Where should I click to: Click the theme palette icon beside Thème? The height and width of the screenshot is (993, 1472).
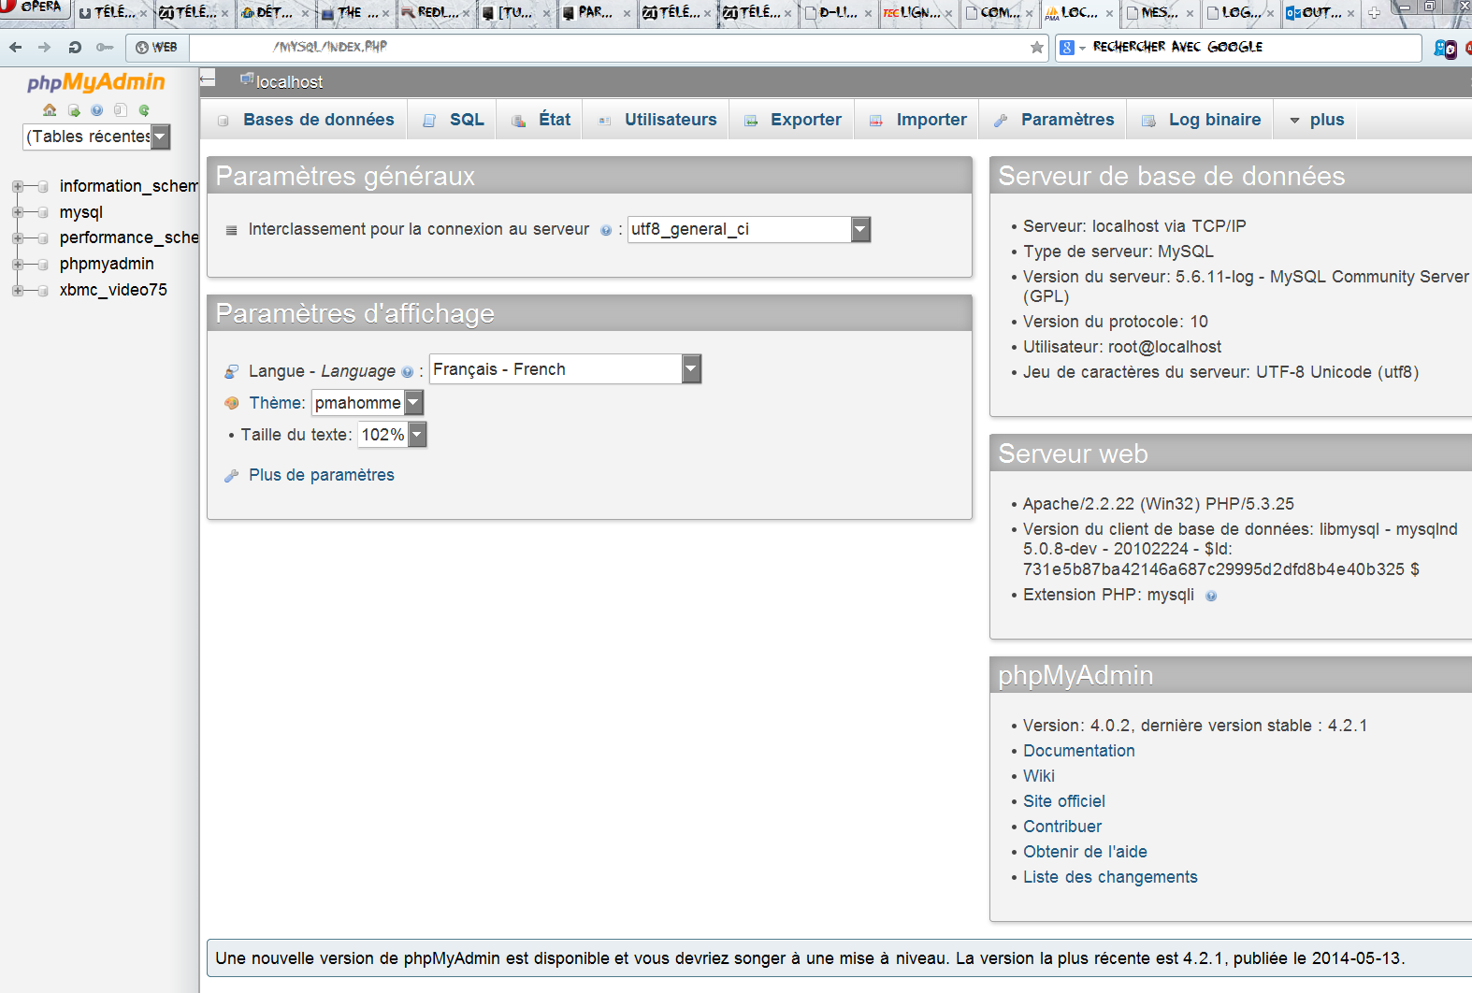pyautogui.click(x=232, y=403)
